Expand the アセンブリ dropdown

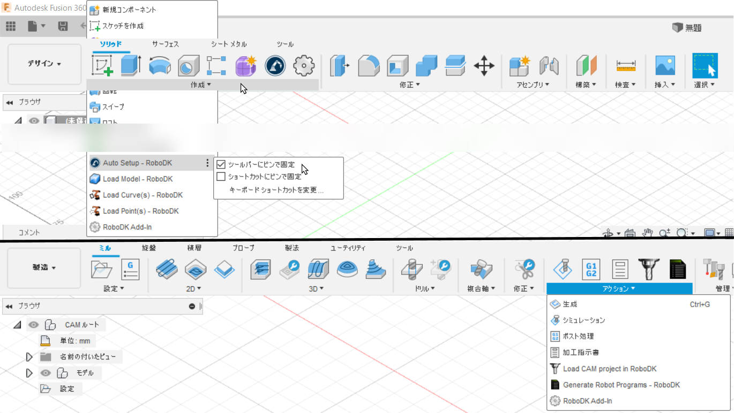[x=533, y=85]
